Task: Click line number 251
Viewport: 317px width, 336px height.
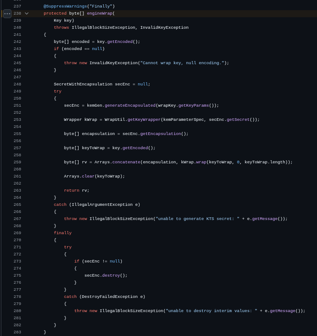Action: pos(17,105)
